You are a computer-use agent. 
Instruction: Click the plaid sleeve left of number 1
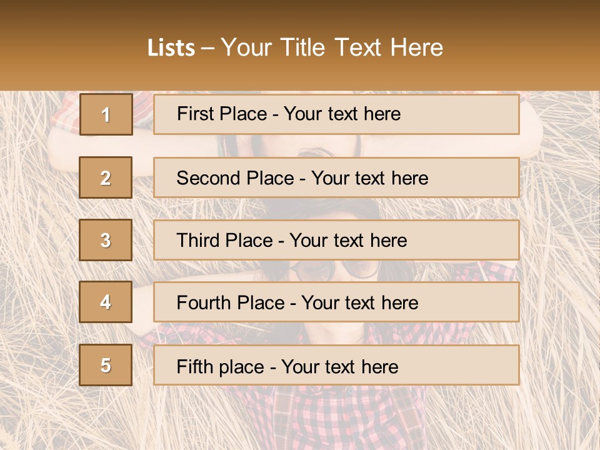coord(64,114)
